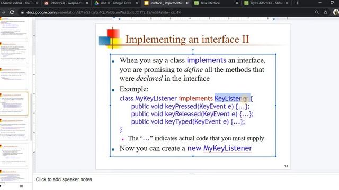339x190 pixels.
Task: Click the filmstrip vertical scrollbar
Action: point(31,117)
